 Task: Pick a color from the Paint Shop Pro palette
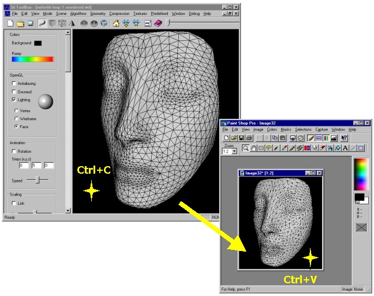pos(360,173)
